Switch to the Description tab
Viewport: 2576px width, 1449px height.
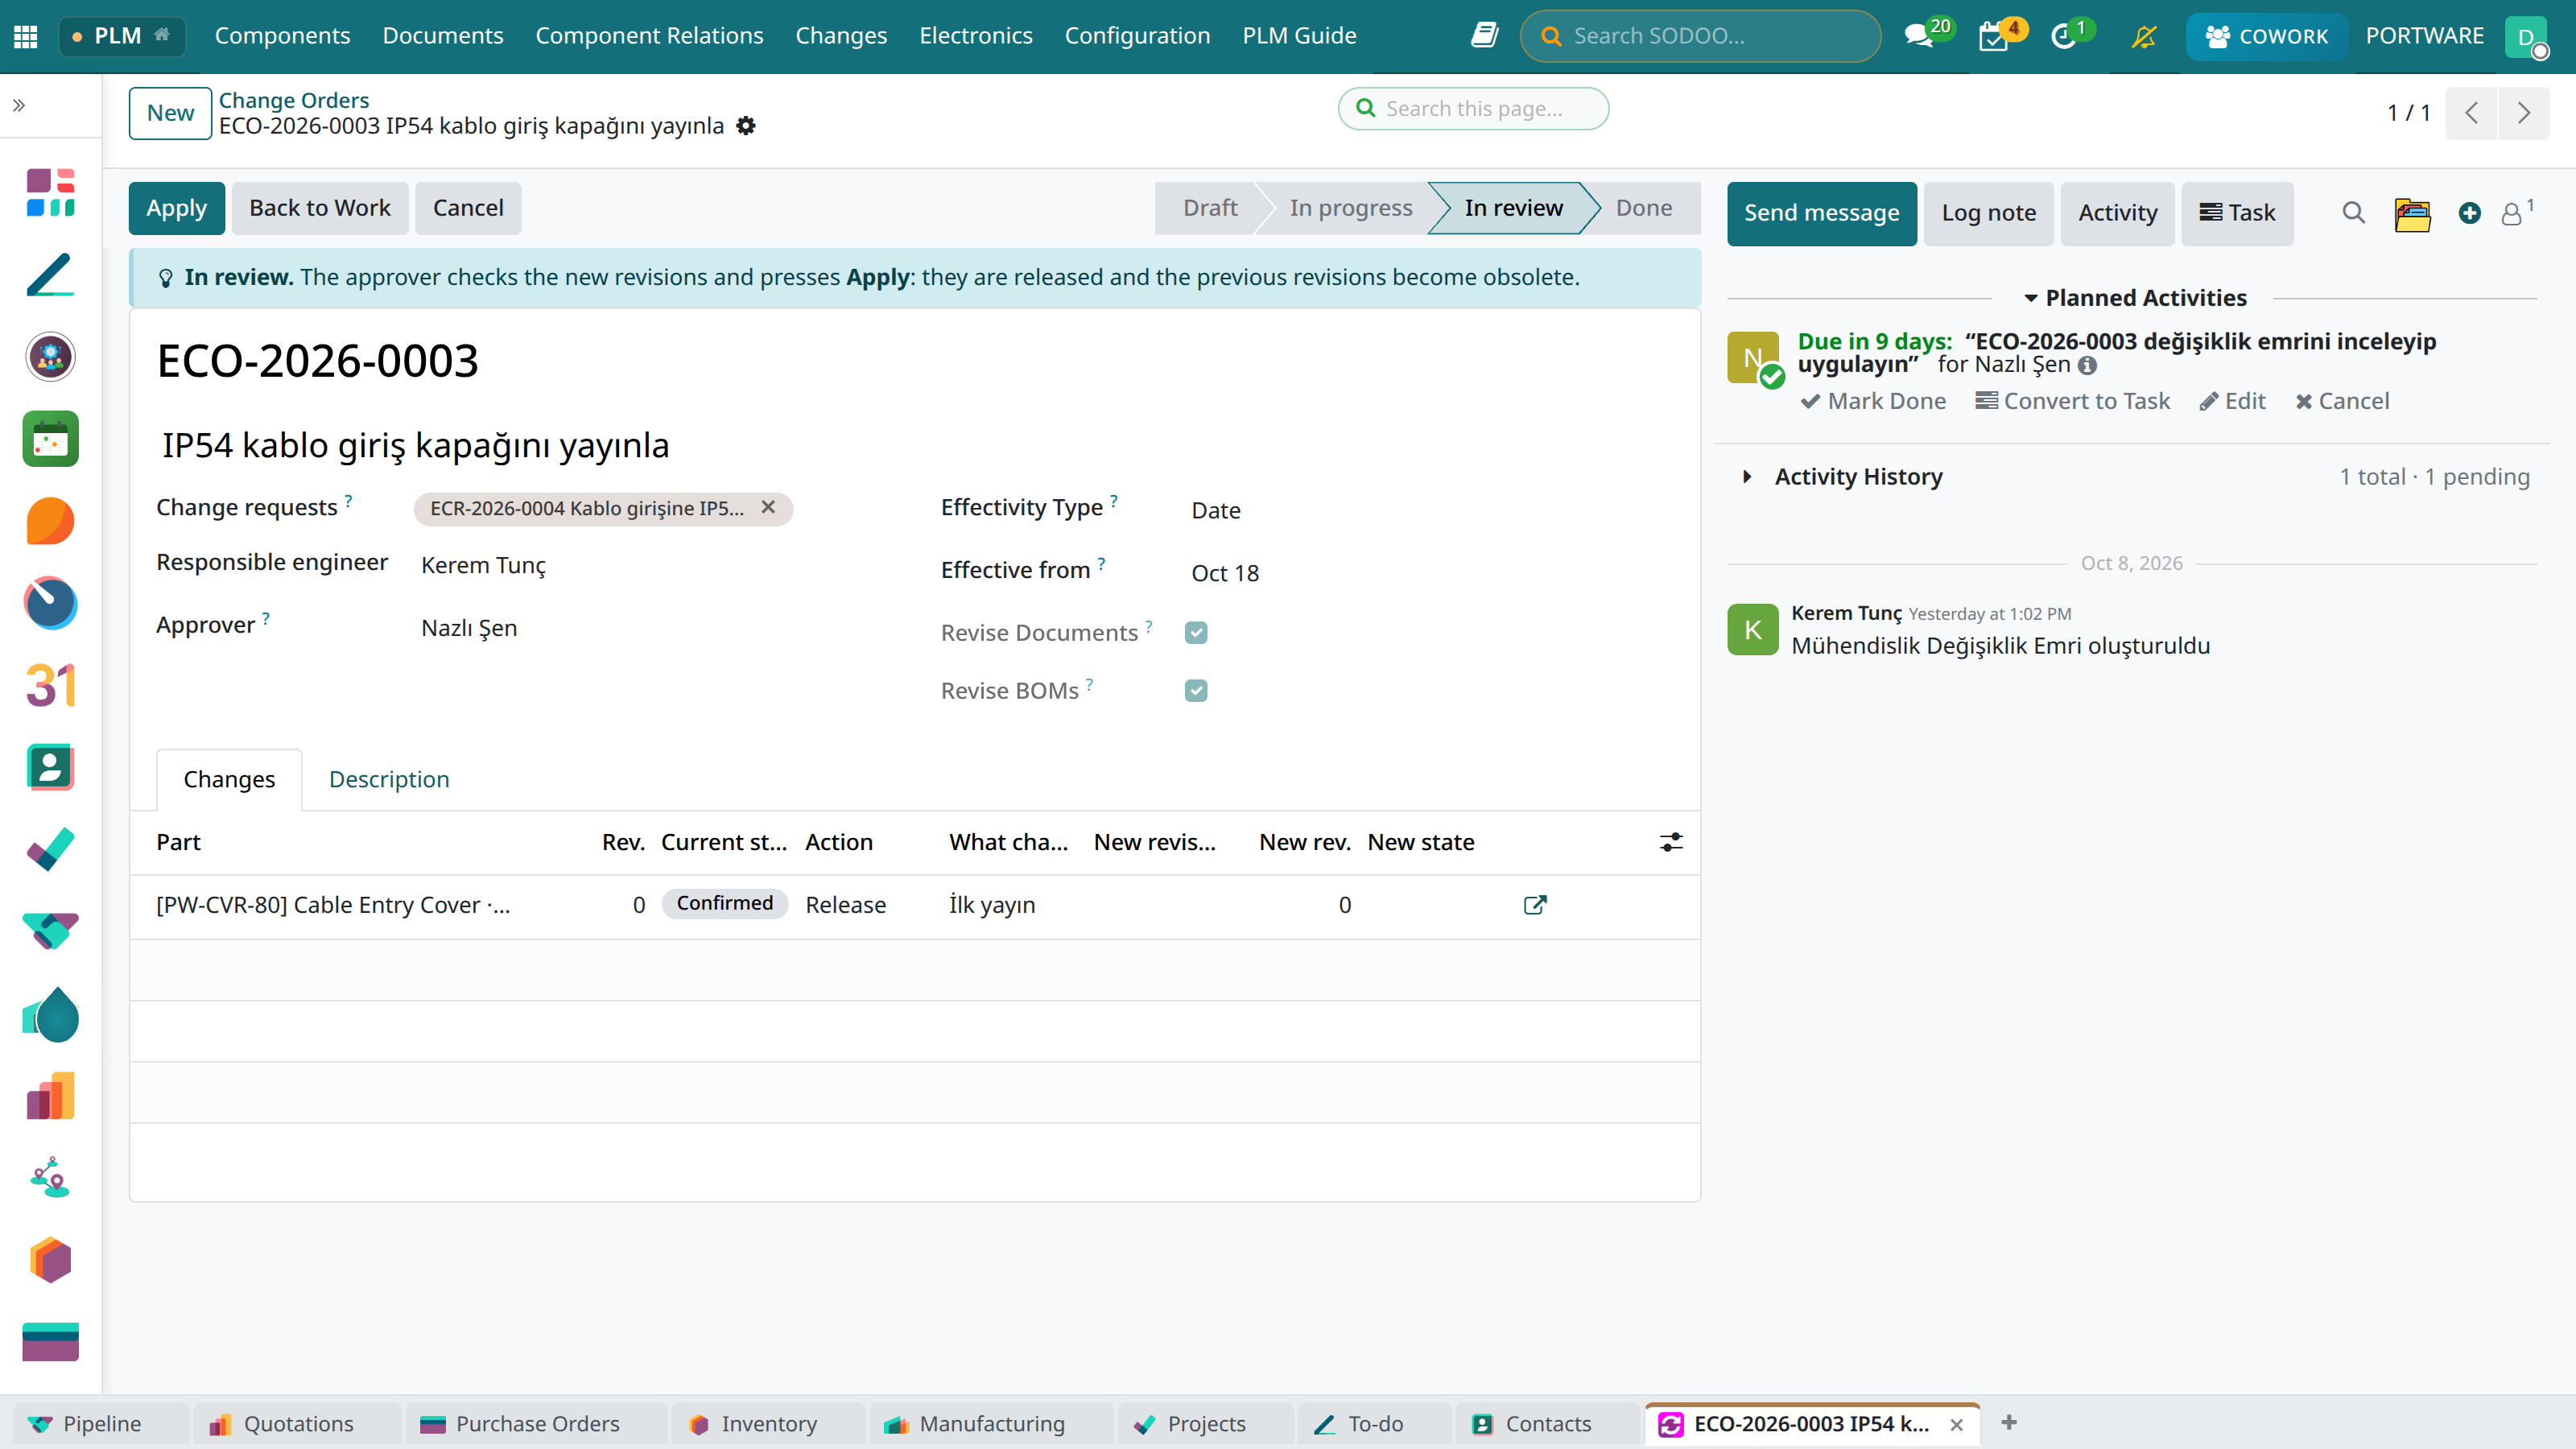[389, 779]
